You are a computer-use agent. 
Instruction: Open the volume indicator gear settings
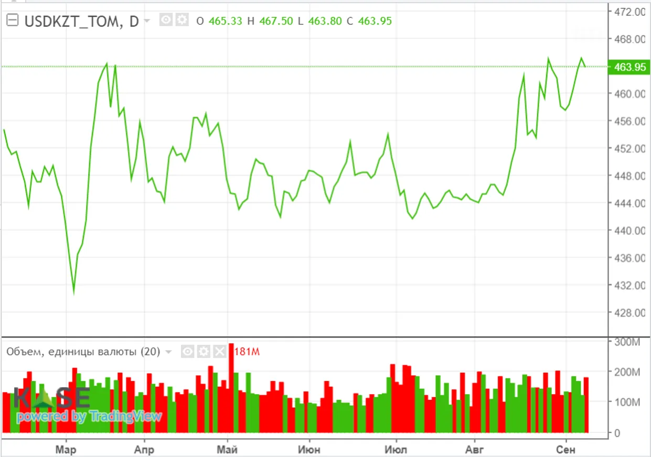pos(204,351)
